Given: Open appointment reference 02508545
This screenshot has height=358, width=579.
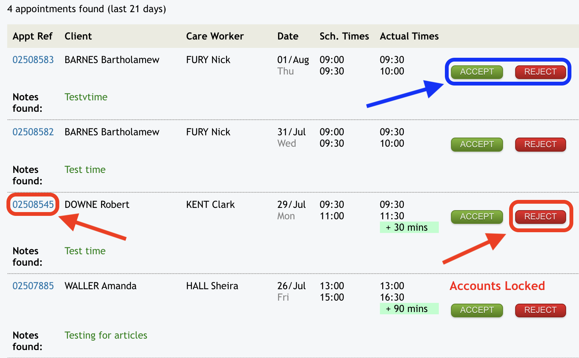Looking at the screenshot, I should point(33,204).
